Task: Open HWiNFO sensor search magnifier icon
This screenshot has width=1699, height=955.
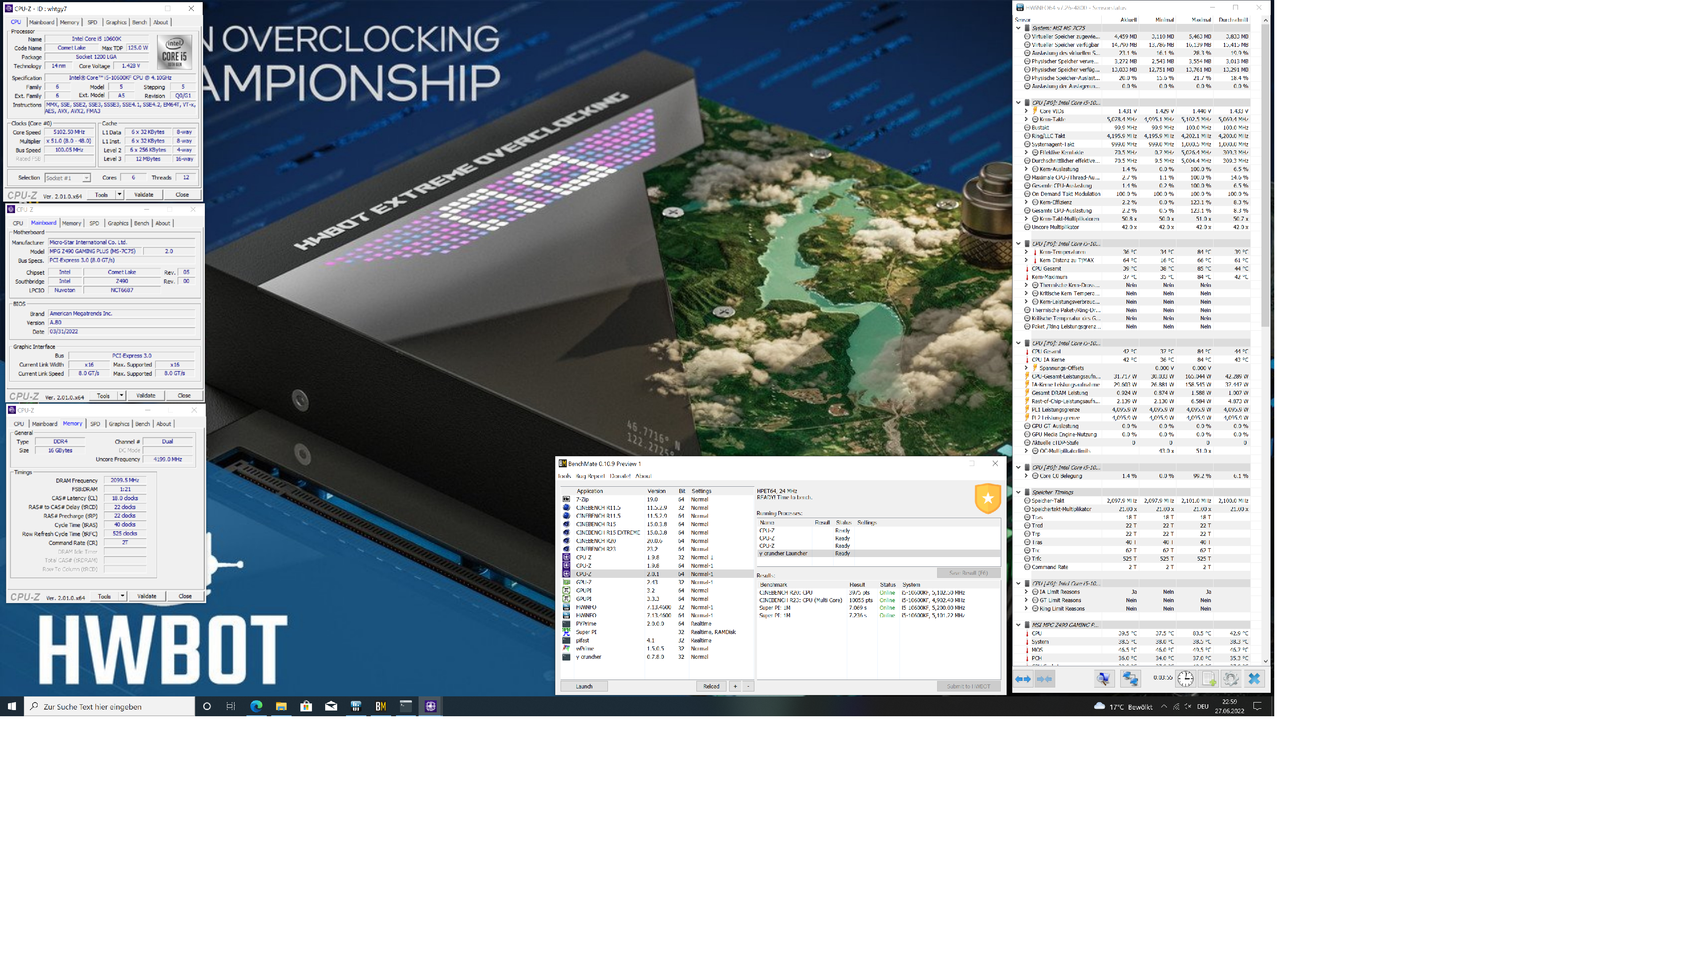Action: 1104,678
